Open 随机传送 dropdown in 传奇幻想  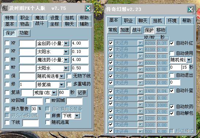pyautogui.click(x=189, y=60)
